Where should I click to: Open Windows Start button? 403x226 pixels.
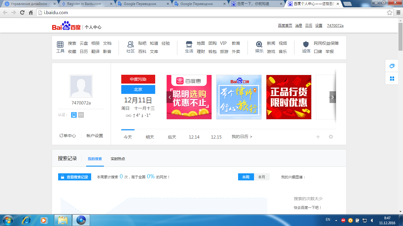pos(8,220)
